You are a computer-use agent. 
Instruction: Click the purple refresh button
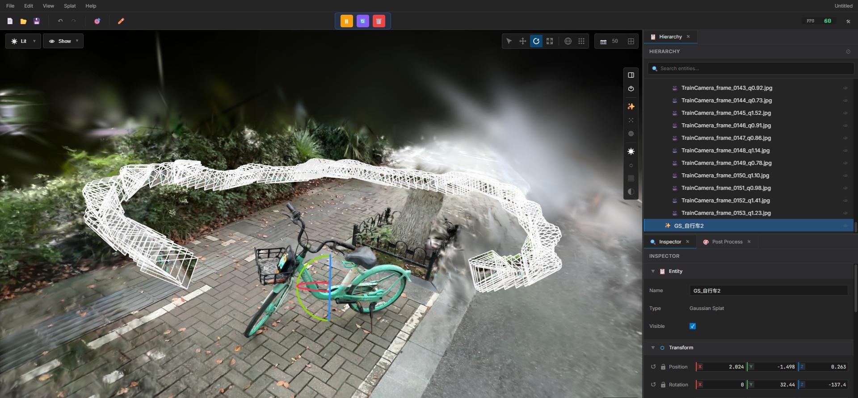click(x=363, y=21)
